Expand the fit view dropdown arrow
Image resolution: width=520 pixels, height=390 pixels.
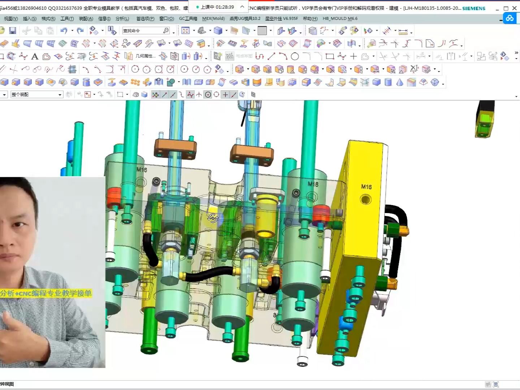(x=194, y=31)
